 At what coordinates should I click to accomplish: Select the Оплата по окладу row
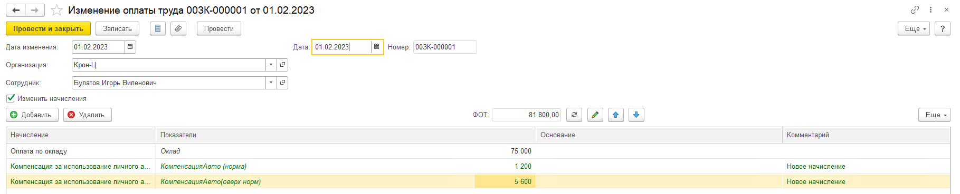(x=478, y=151)
